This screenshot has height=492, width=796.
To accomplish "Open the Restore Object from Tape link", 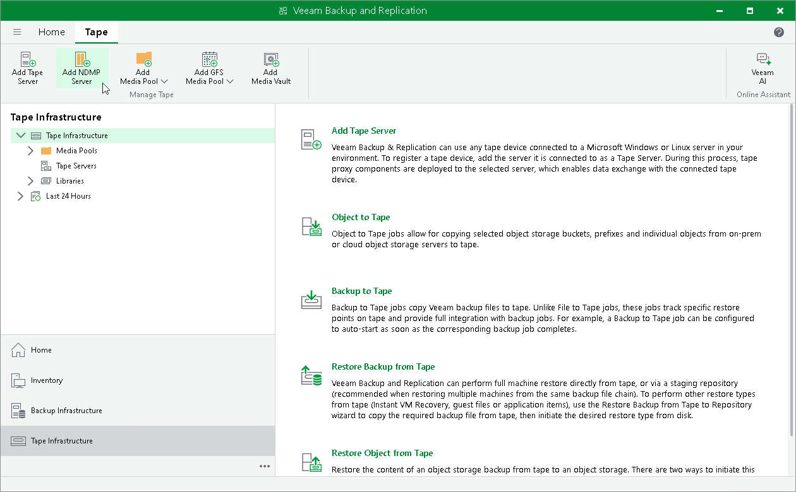I will point(382,453).
